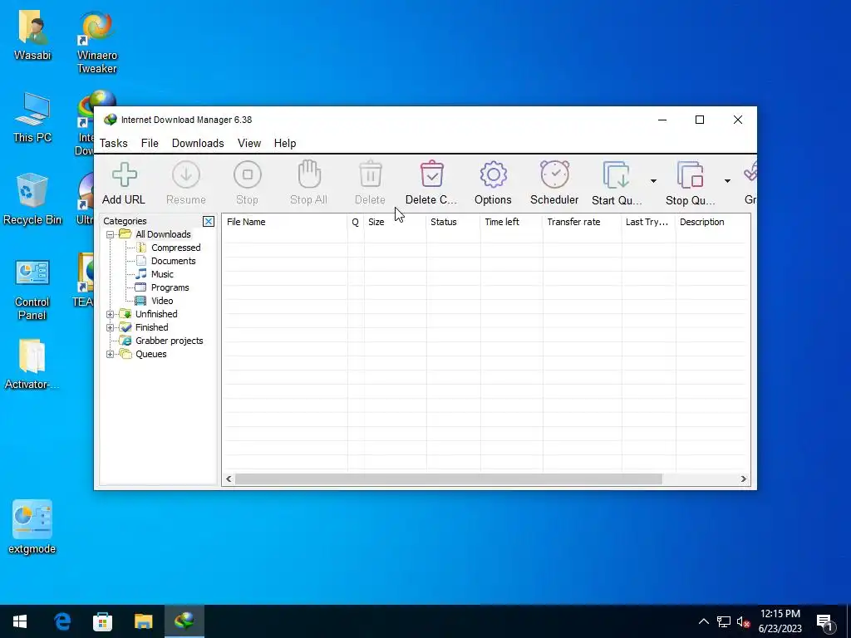
Task: Select the This PC desktop icon
Action: (x=32, y=117)
